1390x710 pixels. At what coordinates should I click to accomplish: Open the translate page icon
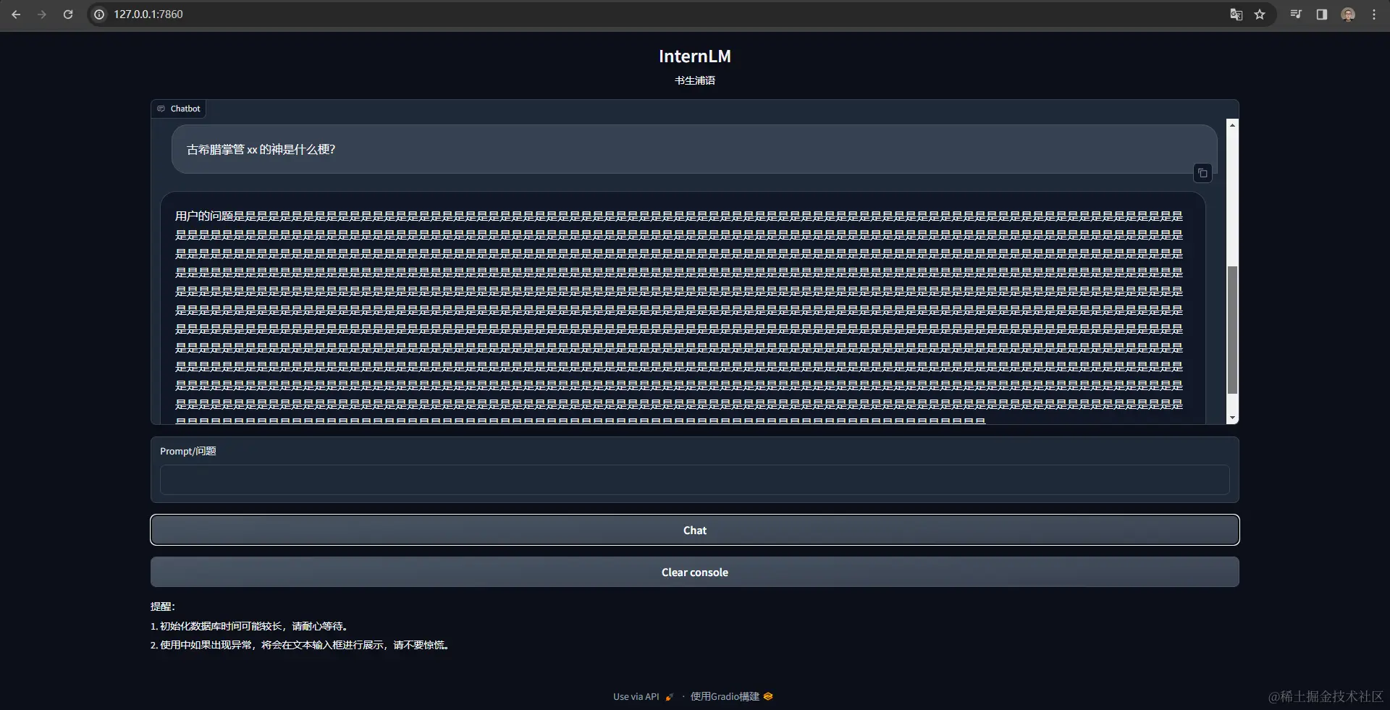[x=1237, y=14]
